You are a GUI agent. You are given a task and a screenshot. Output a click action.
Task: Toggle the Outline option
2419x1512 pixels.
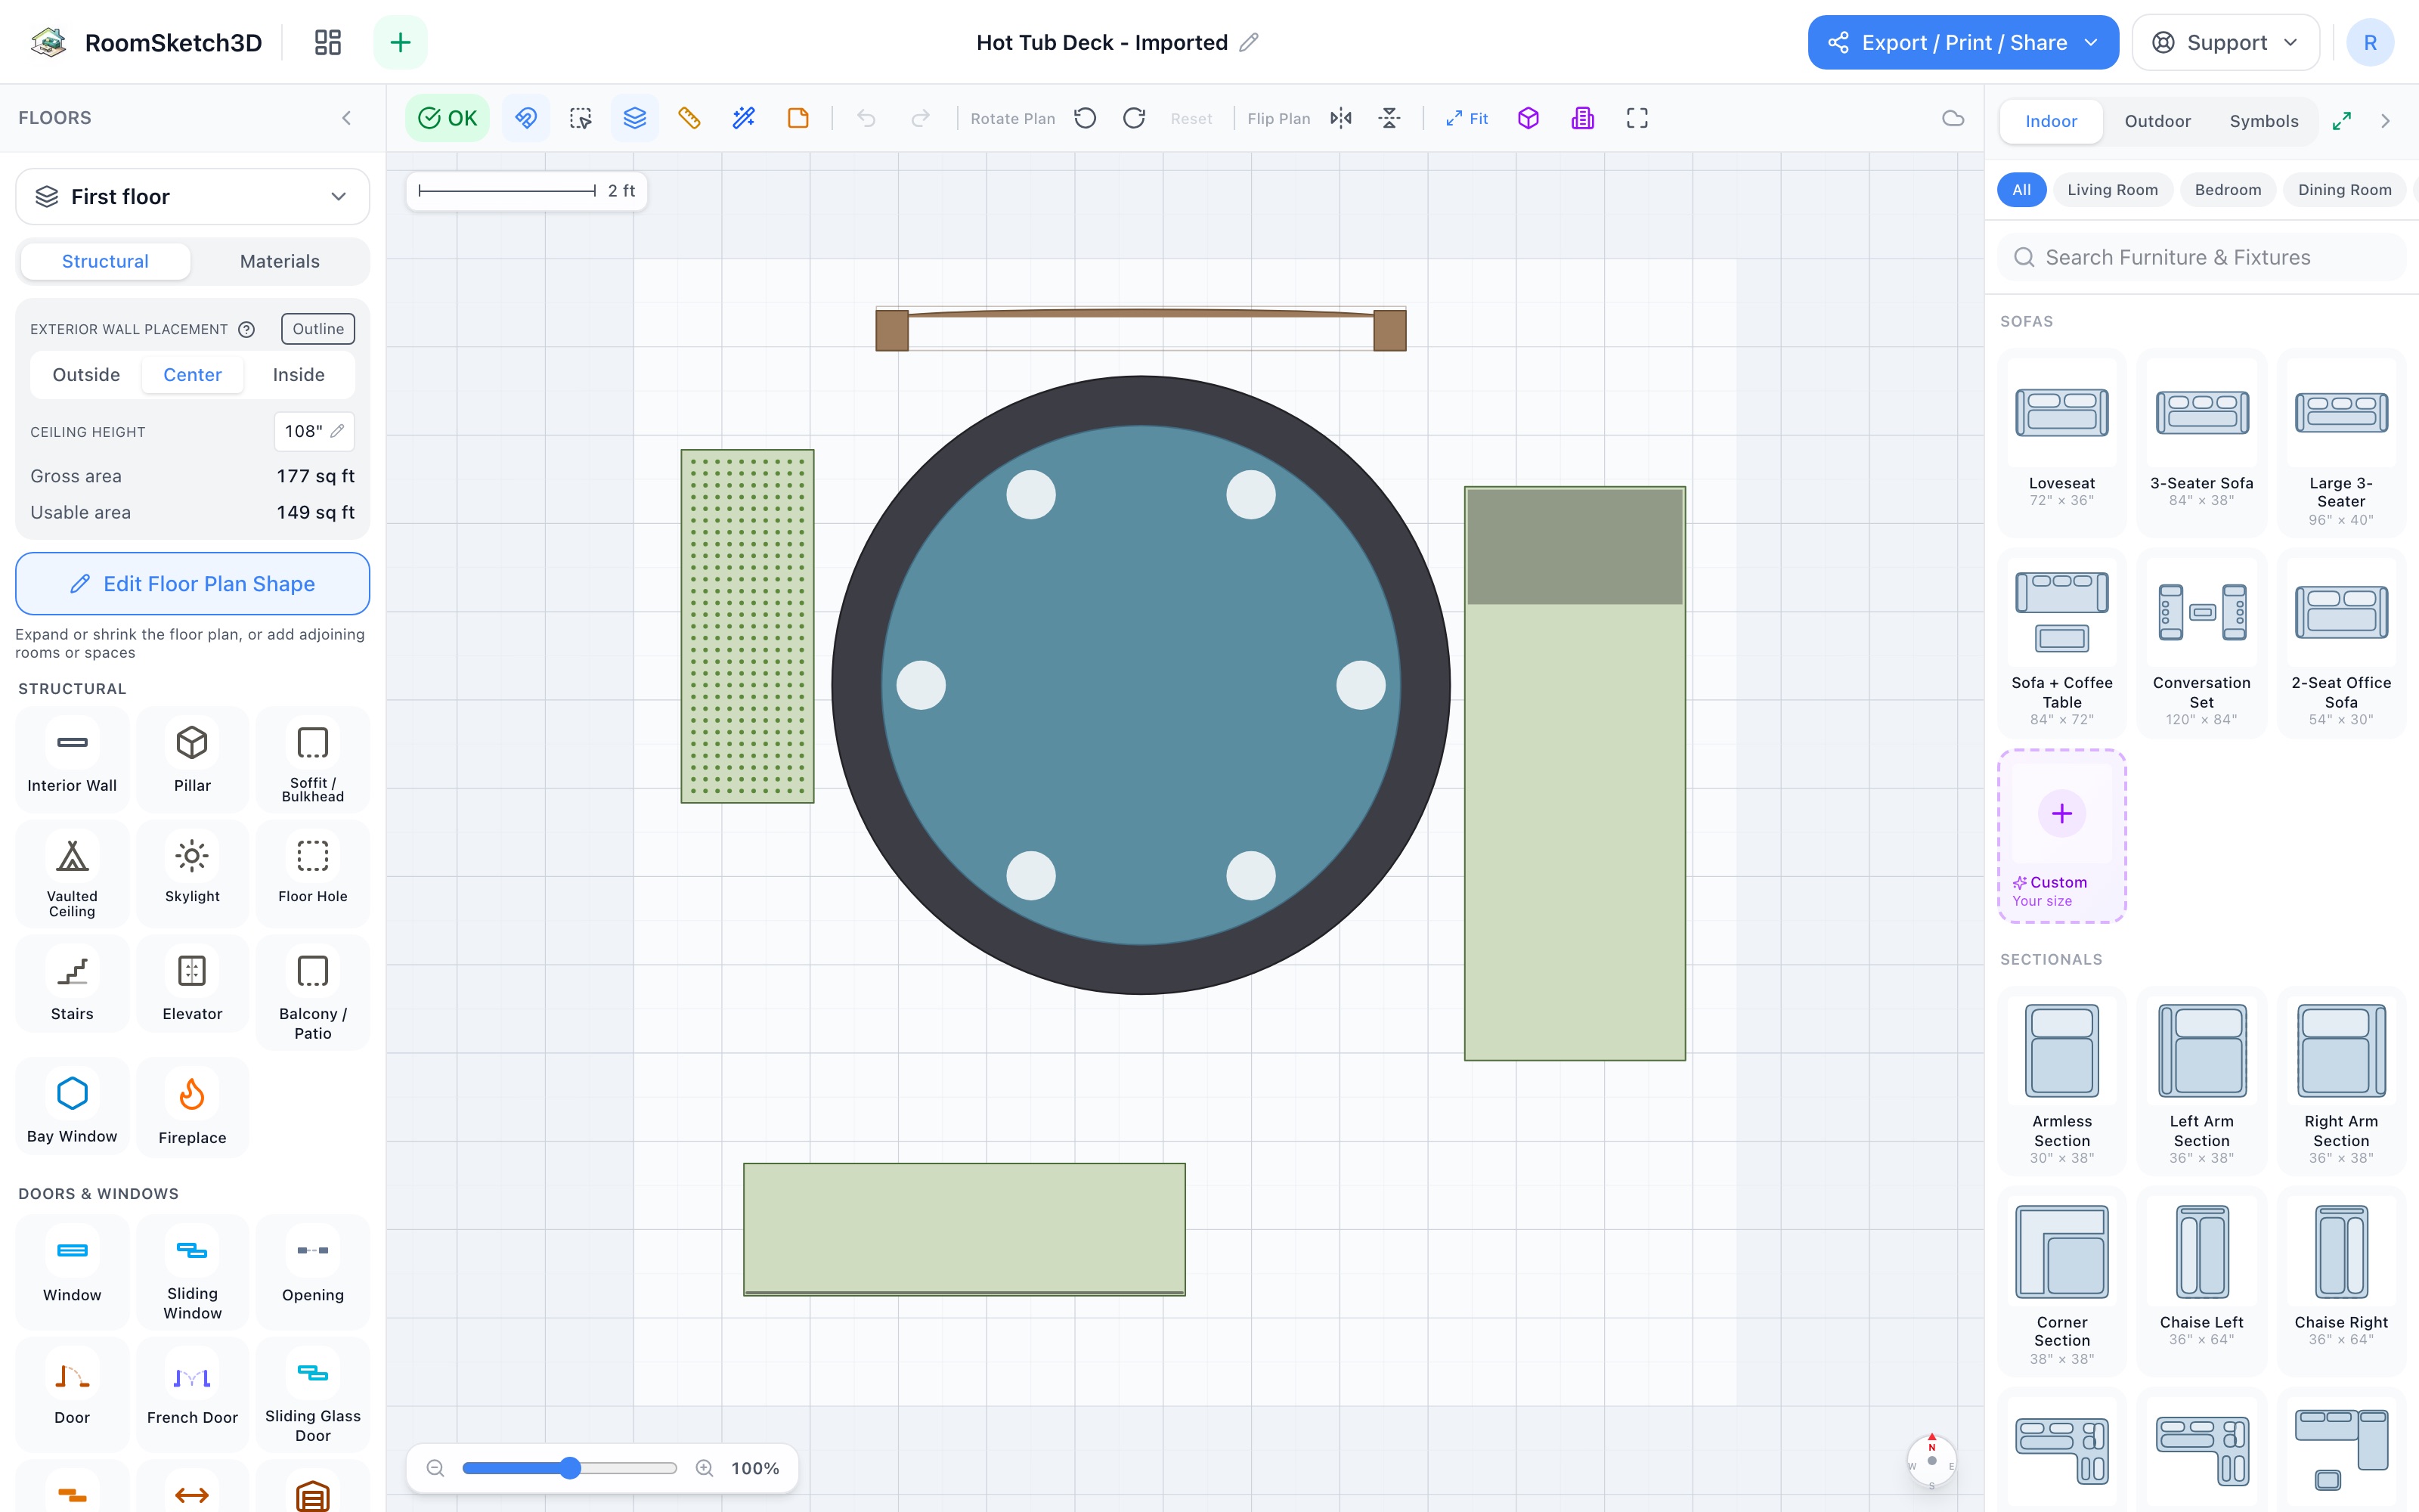pyautogui.click(x=317, y=329)
